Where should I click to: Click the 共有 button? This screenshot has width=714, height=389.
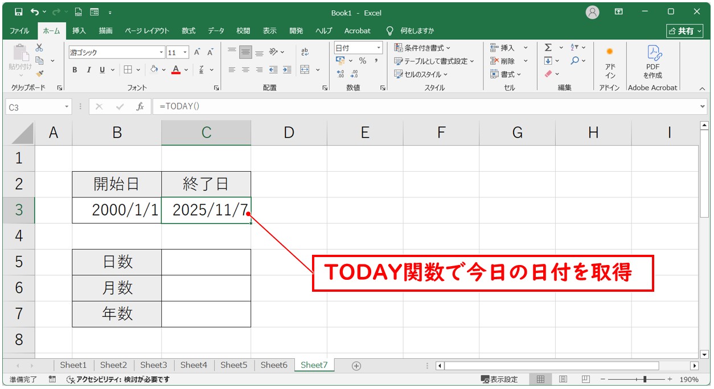pyautogui.click(x=687, y=31)
